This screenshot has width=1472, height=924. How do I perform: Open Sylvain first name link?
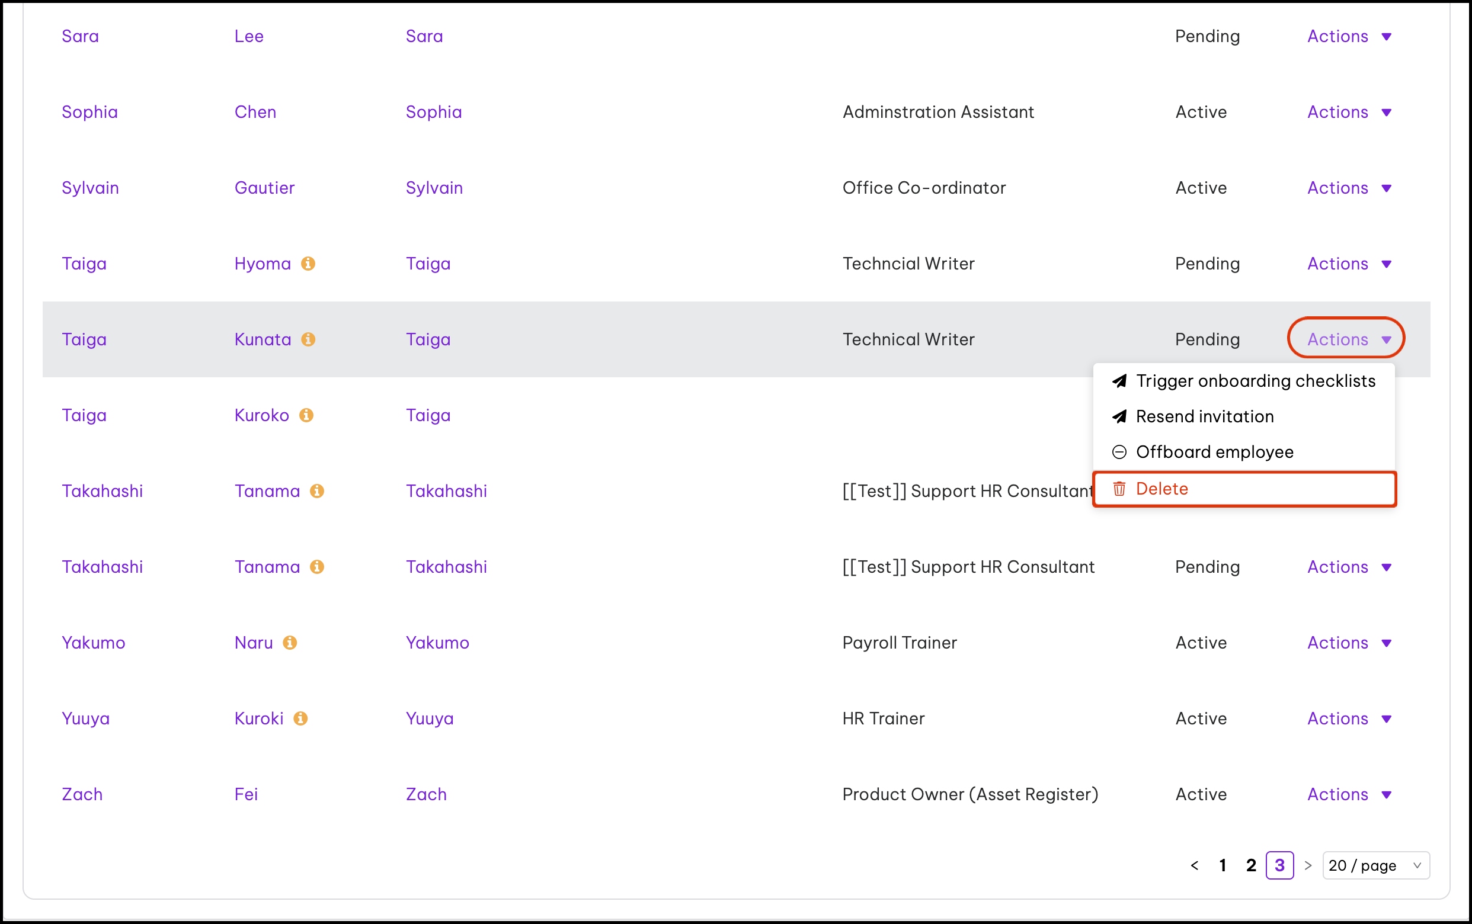[90, 188]
